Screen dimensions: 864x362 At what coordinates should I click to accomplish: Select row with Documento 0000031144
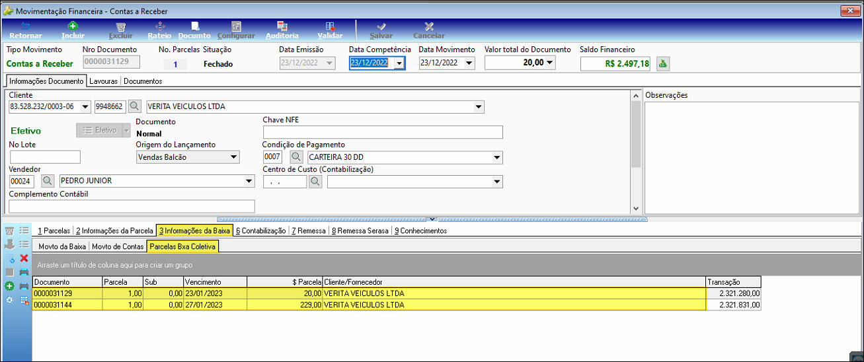click(397, 305)
